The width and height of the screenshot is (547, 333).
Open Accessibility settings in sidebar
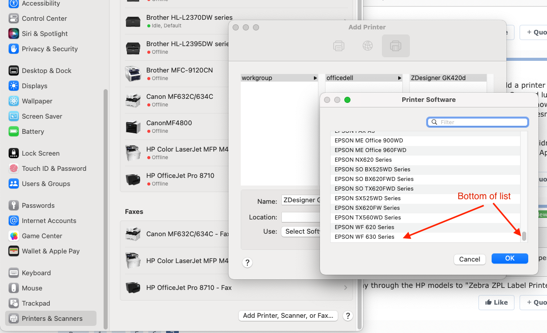41,4
